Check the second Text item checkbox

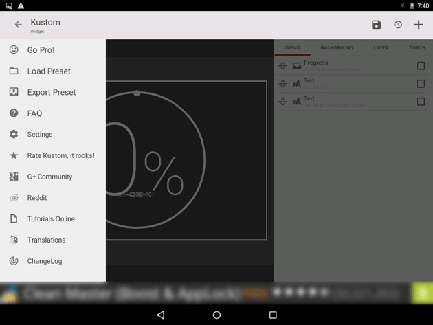pyautogui.click(x=421, y=102)
